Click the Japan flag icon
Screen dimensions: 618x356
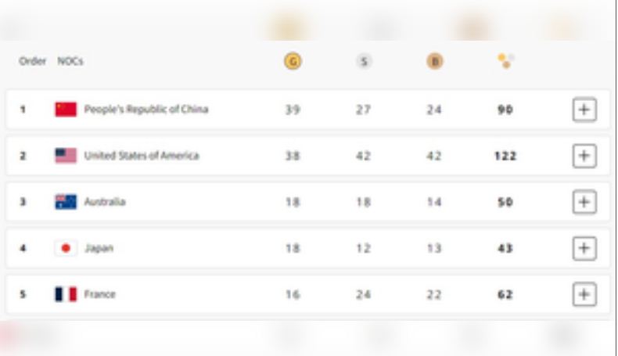pos(66,248)
